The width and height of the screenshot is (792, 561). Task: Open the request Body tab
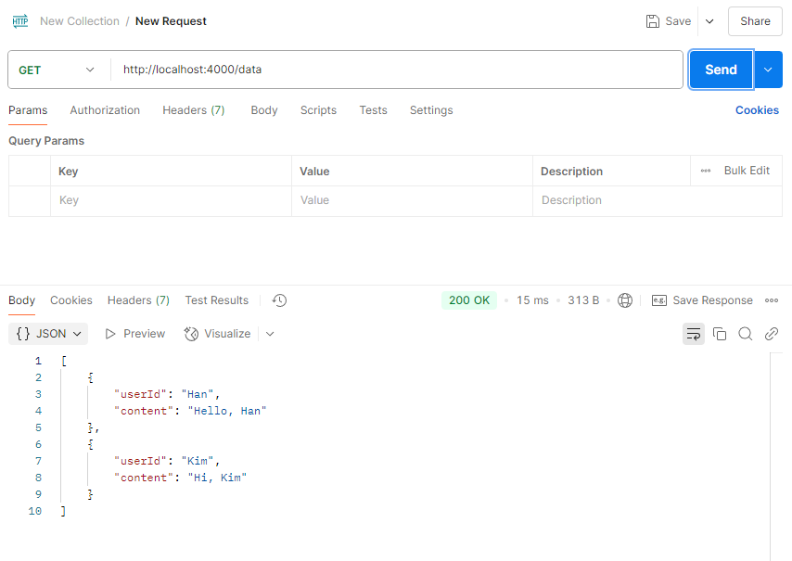(264, 110)
